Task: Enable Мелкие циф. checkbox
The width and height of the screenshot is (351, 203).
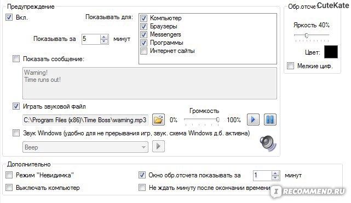Action: click(x=290, y=66)
